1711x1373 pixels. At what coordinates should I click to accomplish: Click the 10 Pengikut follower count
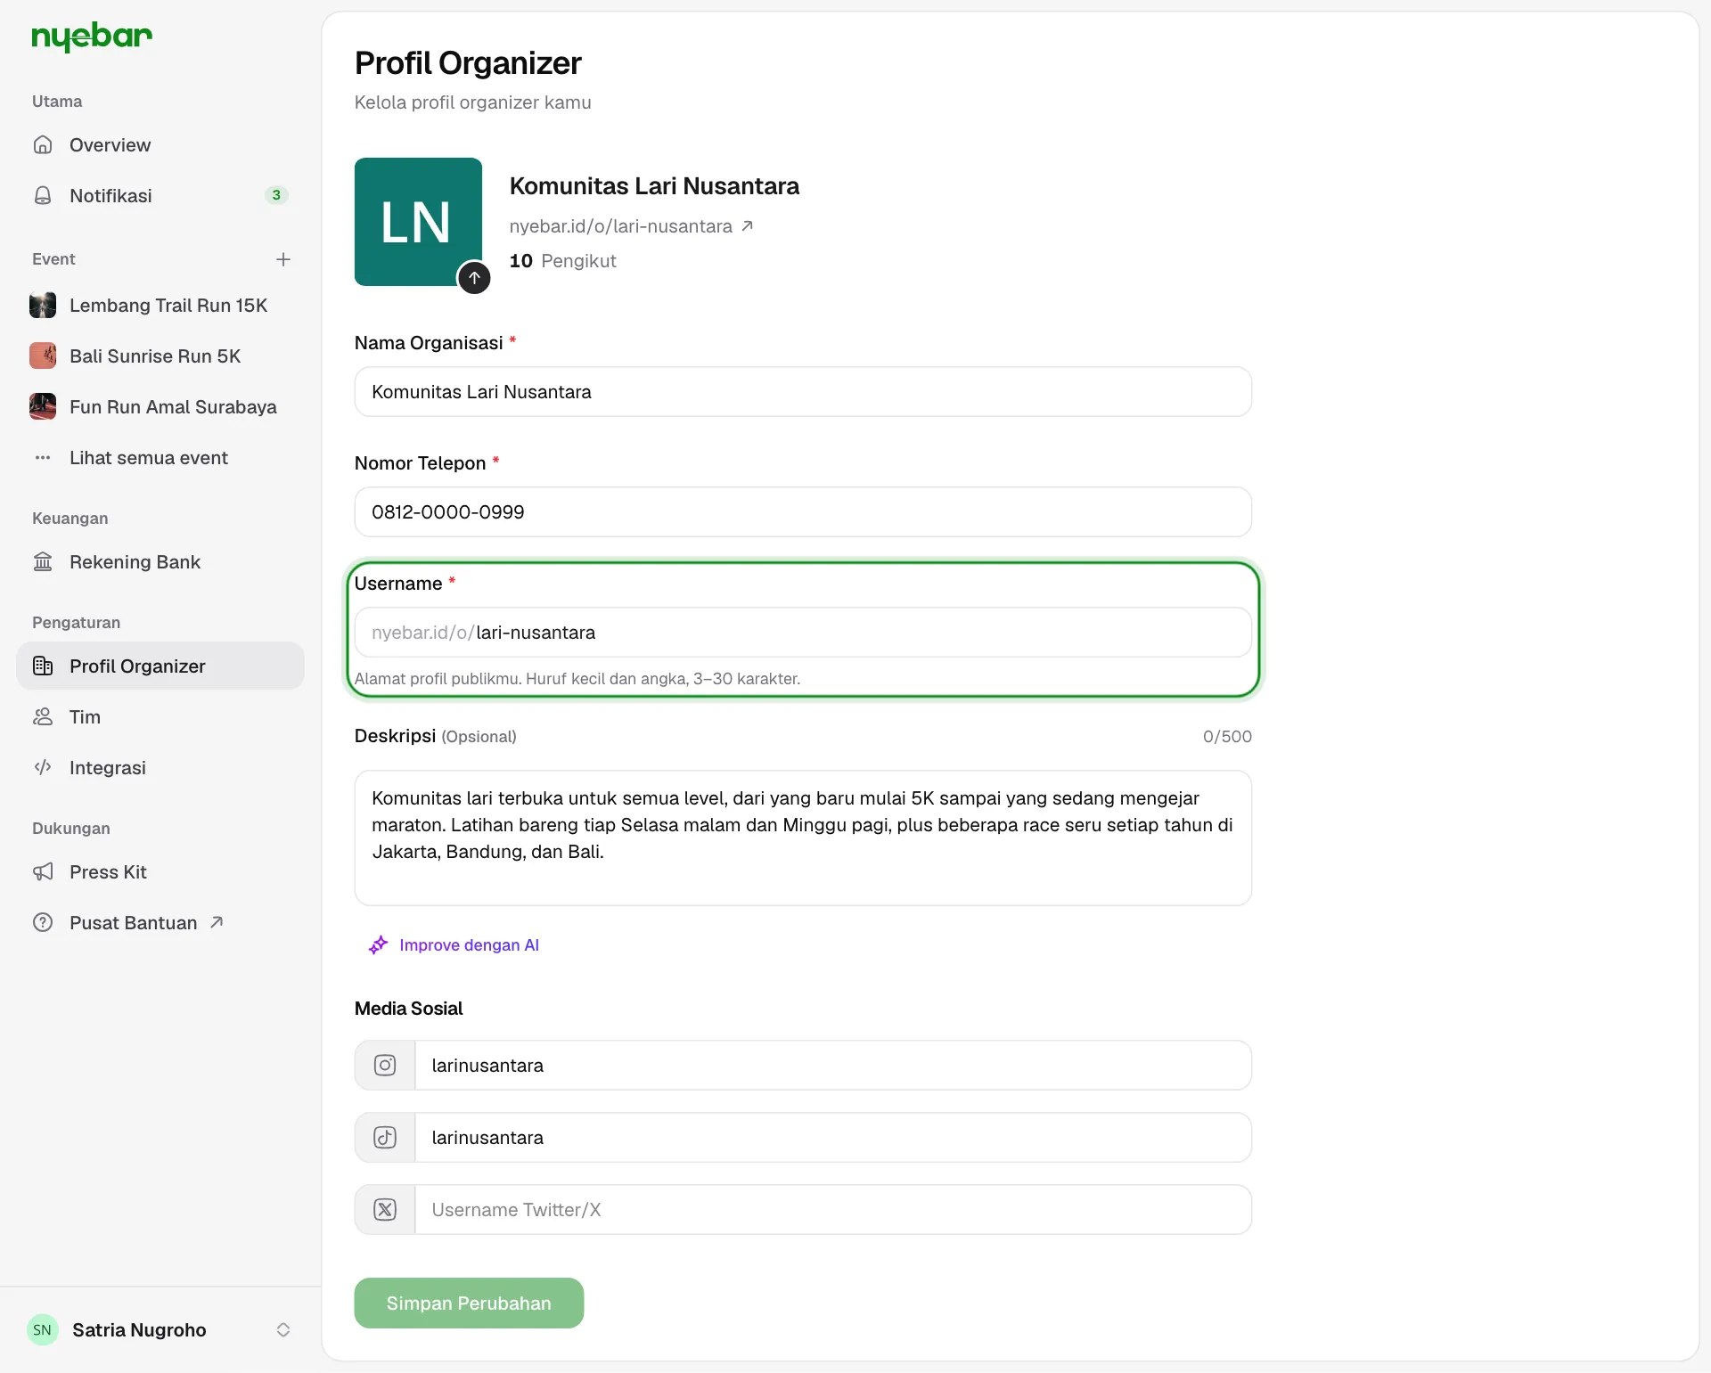pyautogui.click(x=563, y=261)
